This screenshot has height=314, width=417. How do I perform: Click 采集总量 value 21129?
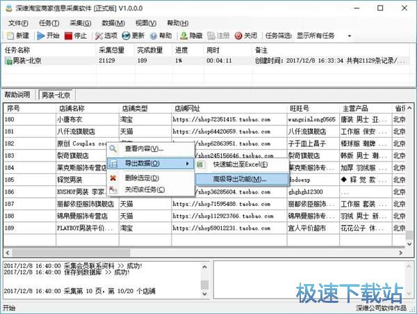click(x=107, y=61)
